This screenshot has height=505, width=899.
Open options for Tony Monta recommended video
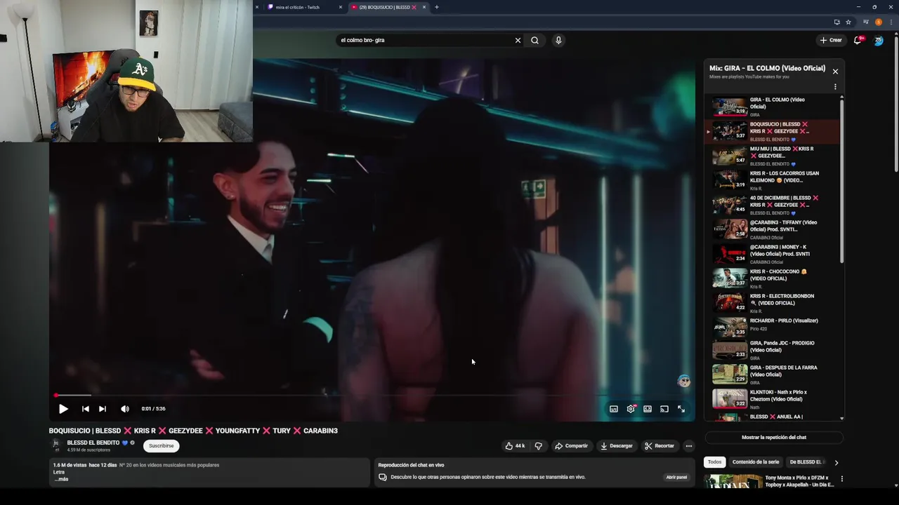(841, 479)
